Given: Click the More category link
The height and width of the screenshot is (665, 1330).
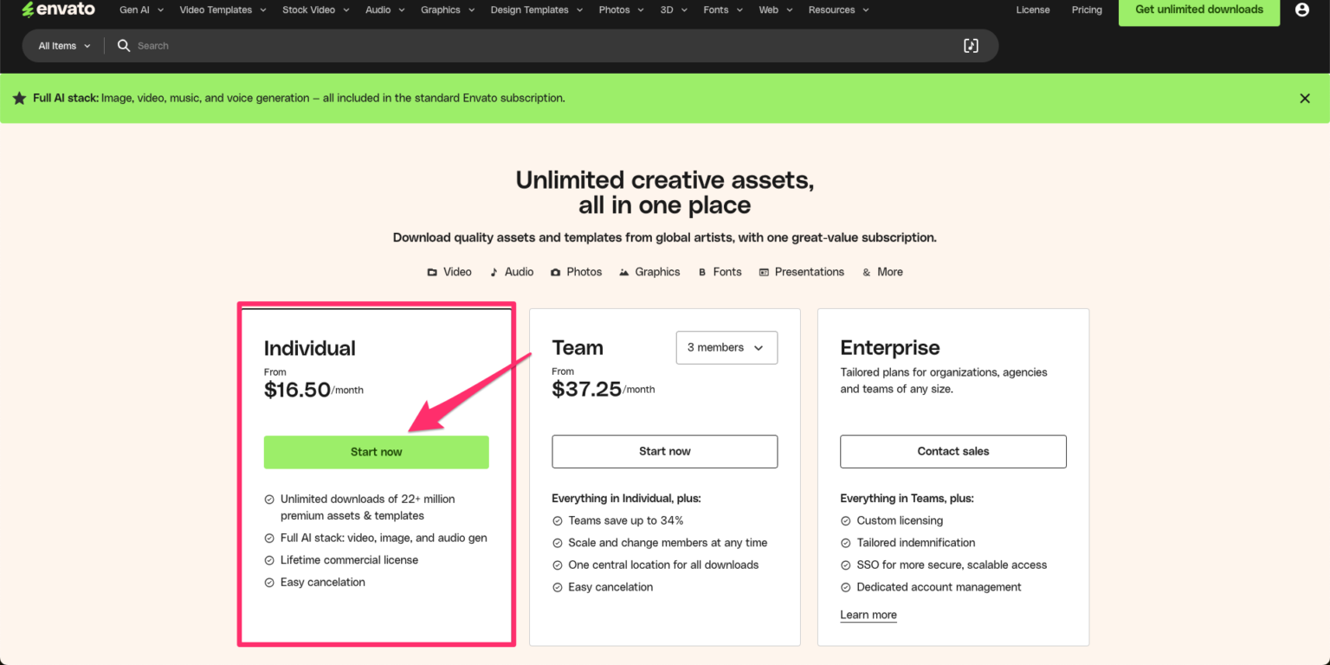Looking at the screenshot, I should coord(889,271).
